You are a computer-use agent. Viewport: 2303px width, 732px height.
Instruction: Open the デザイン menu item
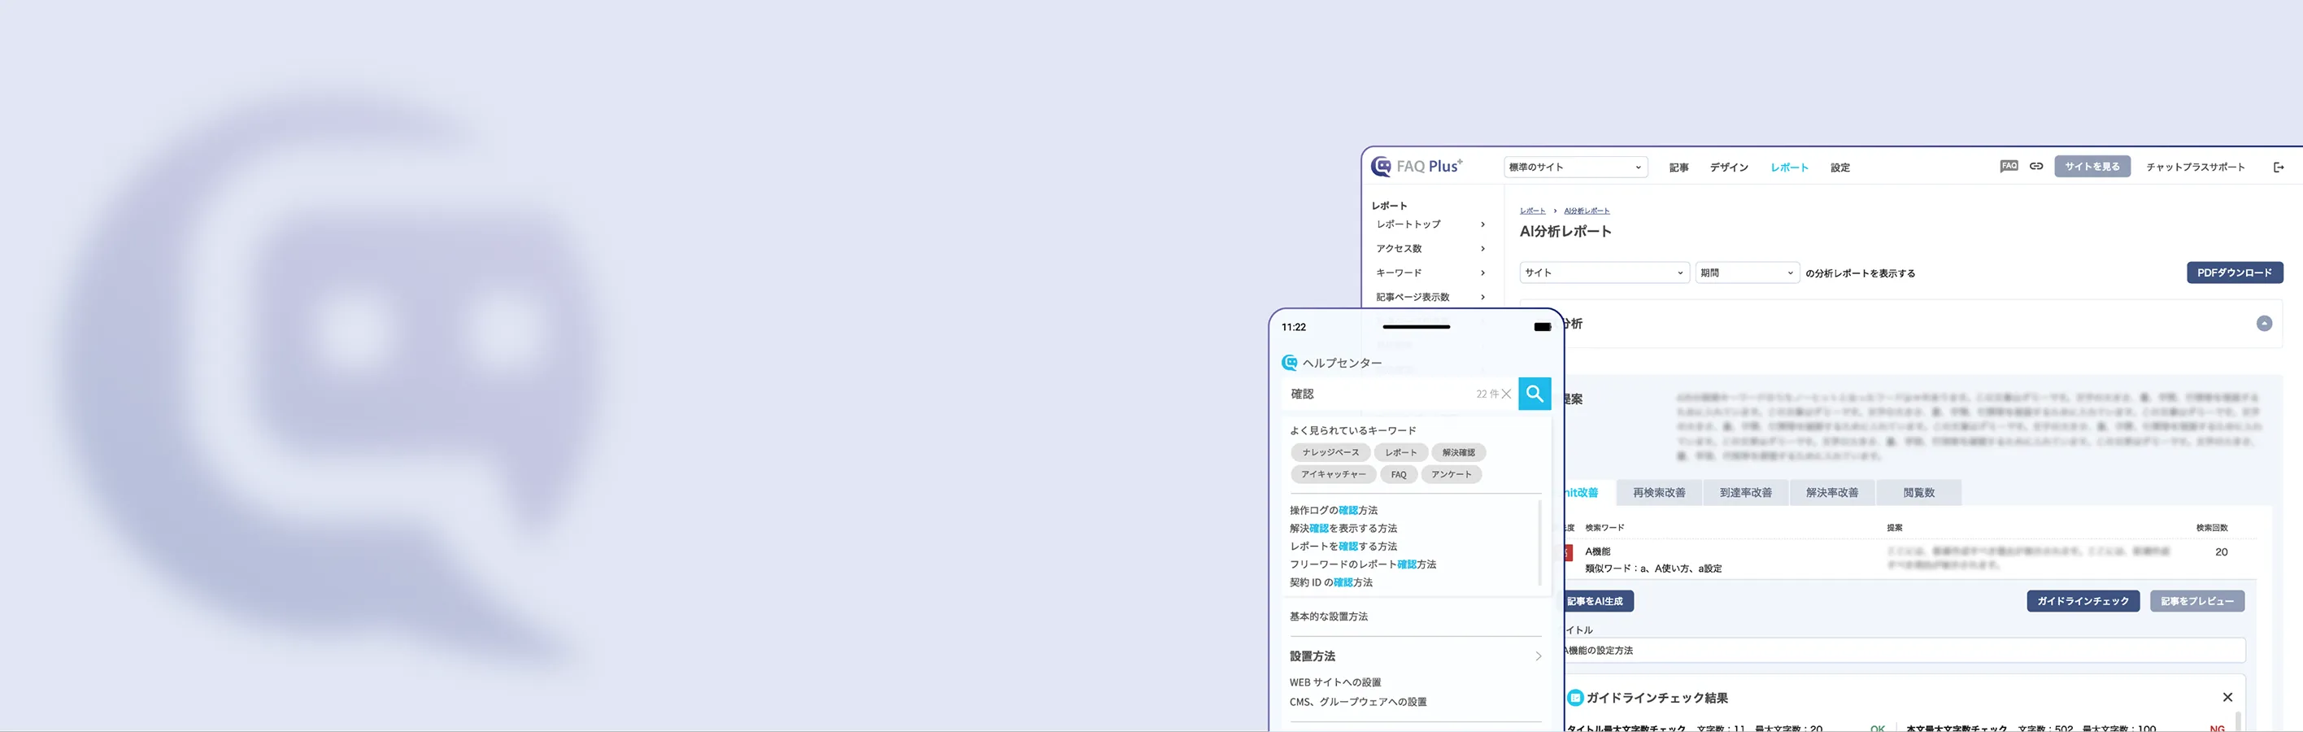(1728, 168)
